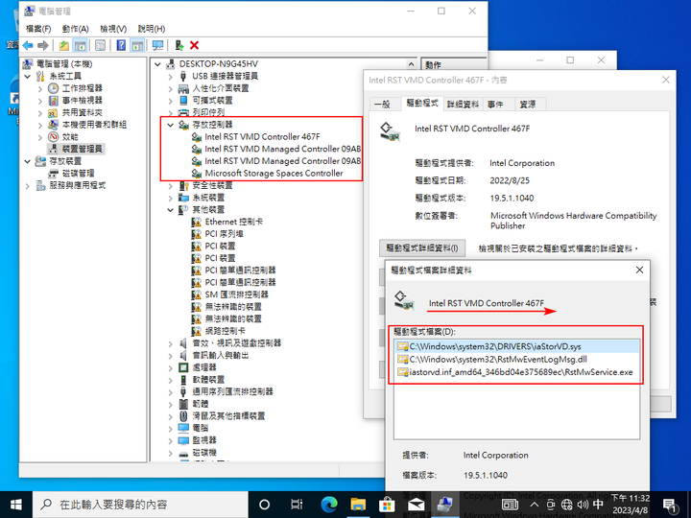Select 裝置管理員 in the left tree
Viewport: 691px width, 518px height.
(82, 149)
